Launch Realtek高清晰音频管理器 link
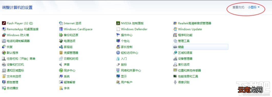Image resolution: width=272 pixels, height=97 pixels. 195,23
